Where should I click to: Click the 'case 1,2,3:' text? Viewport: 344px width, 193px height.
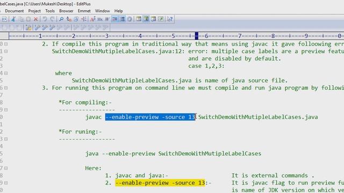click(x=206, y=66)
